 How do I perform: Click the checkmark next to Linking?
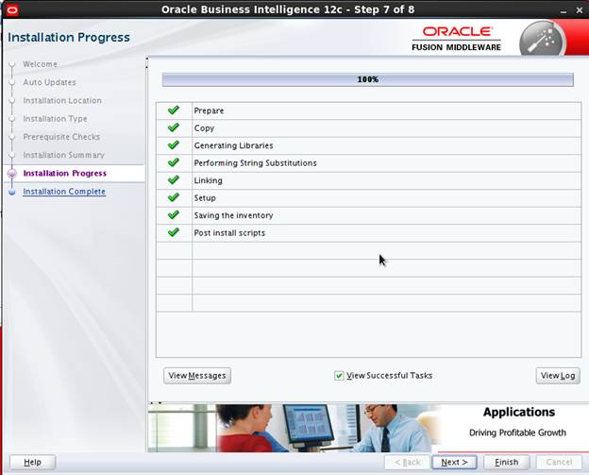click(173, 180)
